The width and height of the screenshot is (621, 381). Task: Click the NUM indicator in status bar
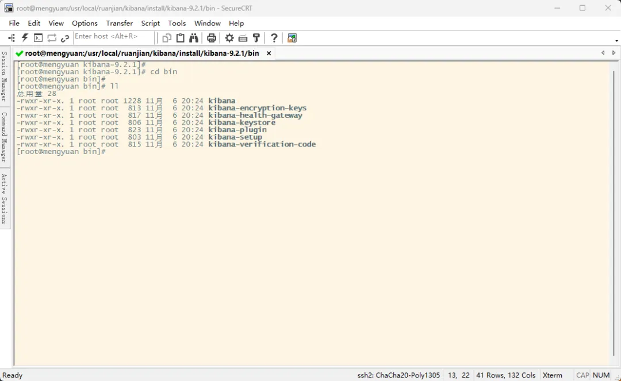click(601, 375)
